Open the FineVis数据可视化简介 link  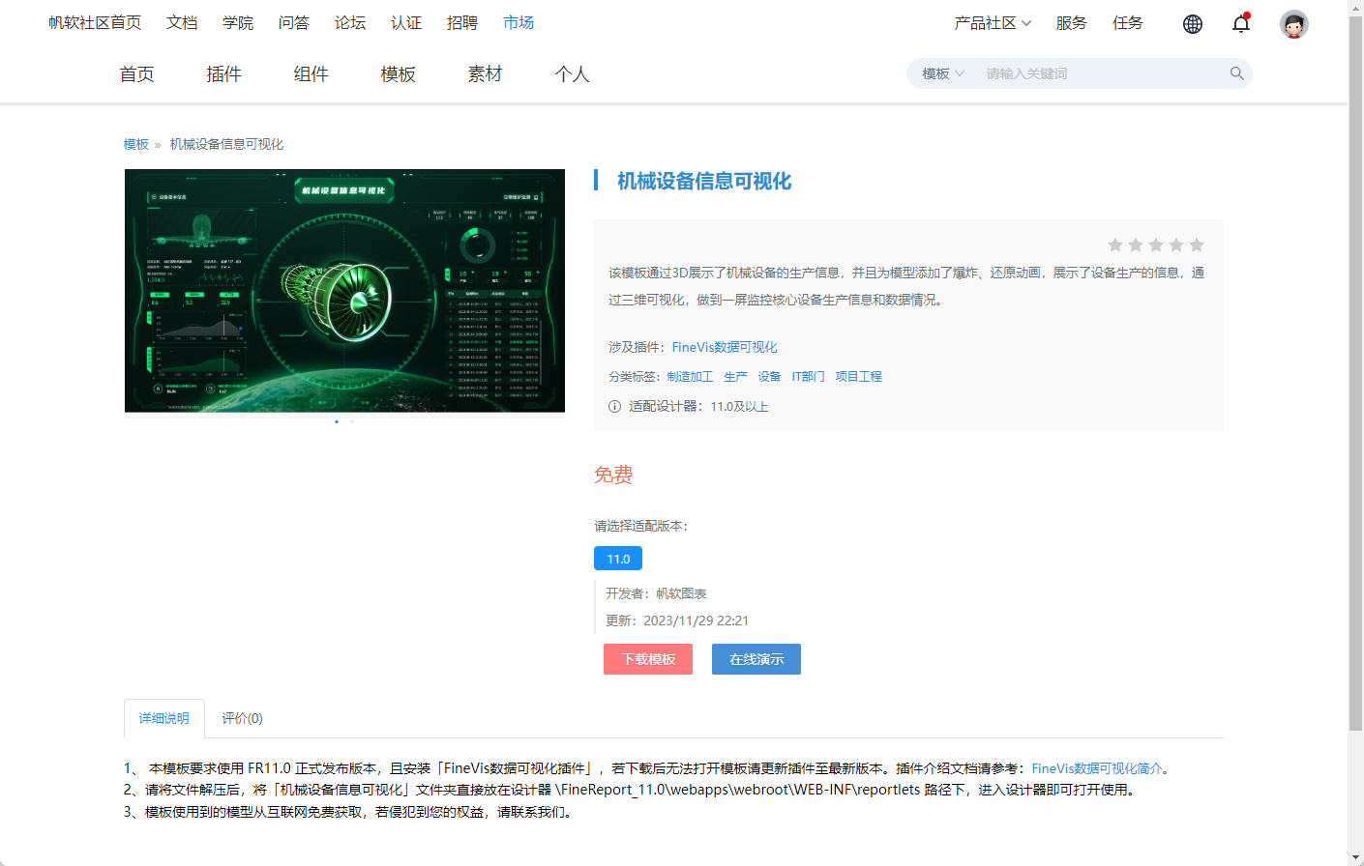(x=1097, y=769)
